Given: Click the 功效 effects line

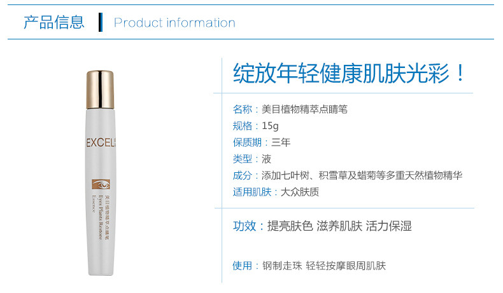Looking at the screenshot, I should [x=322, y=226].
